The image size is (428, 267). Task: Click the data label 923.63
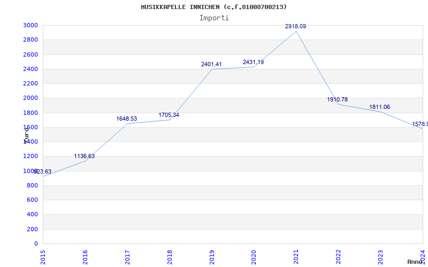pyautogui.click(x=43, y=171)
